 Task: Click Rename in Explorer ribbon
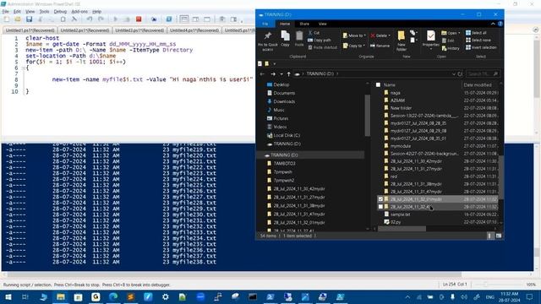tap(380, 46)
